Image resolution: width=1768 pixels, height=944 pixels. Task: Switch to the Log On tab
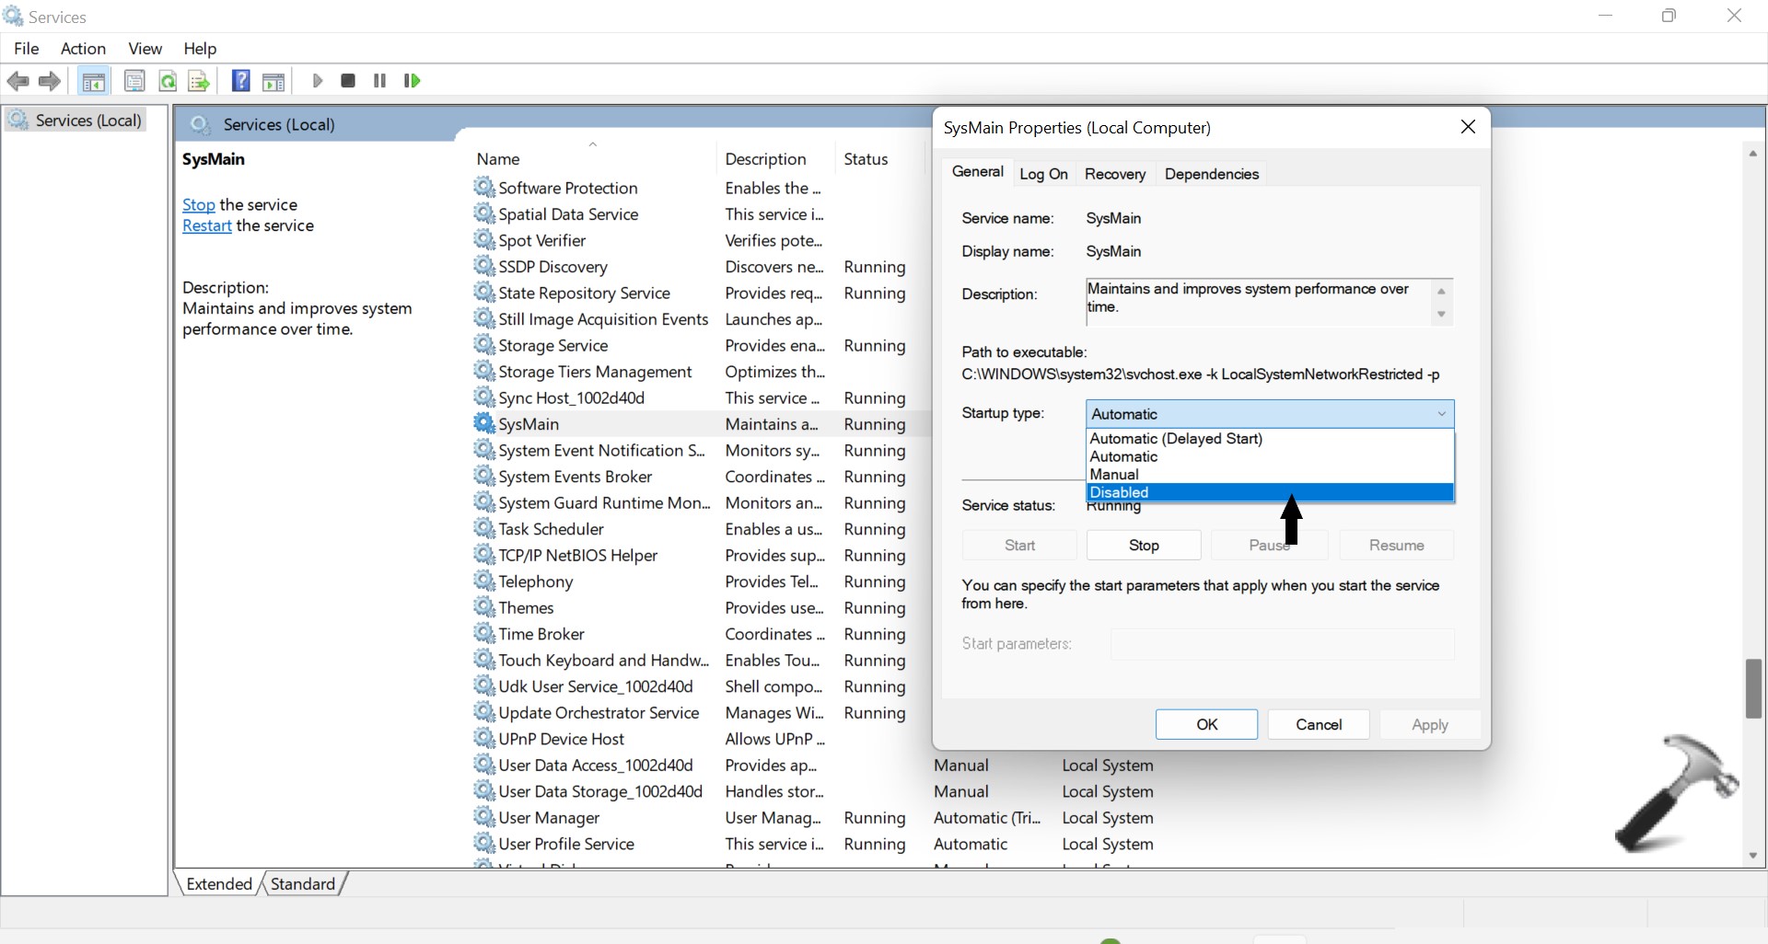[1043, 174]
